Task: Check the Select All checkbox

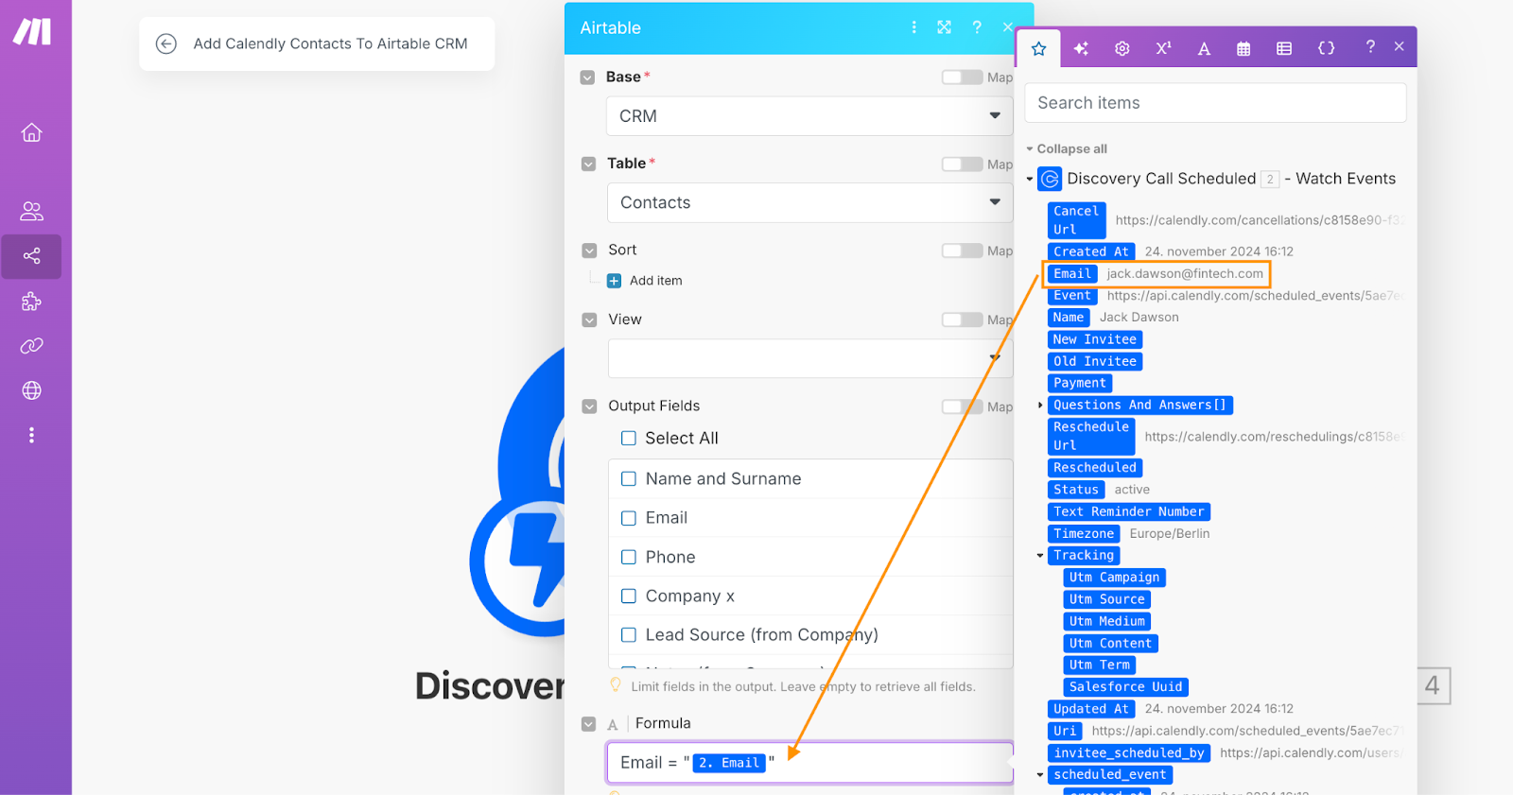Action: 629,439
